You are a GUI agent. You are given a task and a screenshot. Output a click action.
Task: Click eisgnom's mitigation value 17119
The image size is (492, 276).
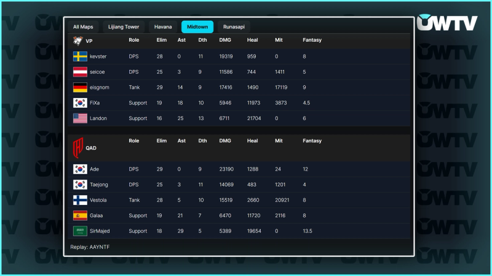[x=281, y=87]
